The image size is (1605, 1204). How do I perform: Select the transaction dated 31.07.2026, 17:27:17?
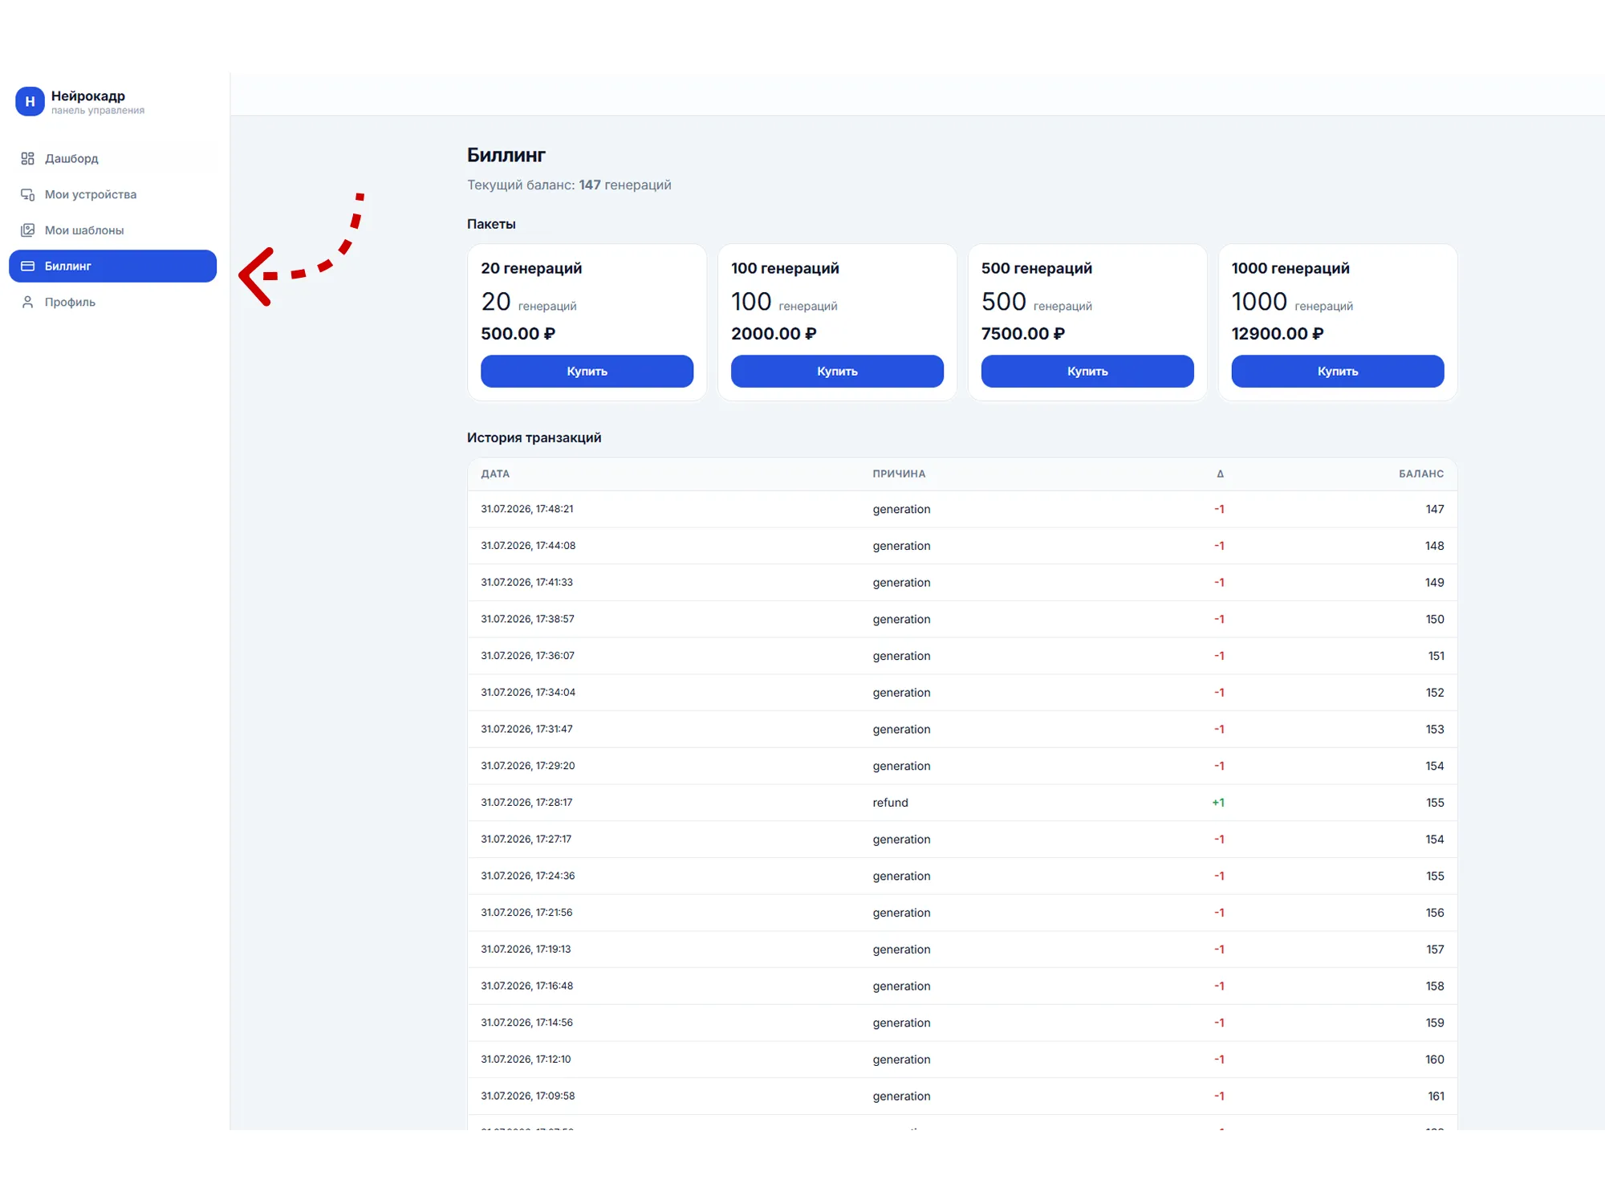pos(962,840)
